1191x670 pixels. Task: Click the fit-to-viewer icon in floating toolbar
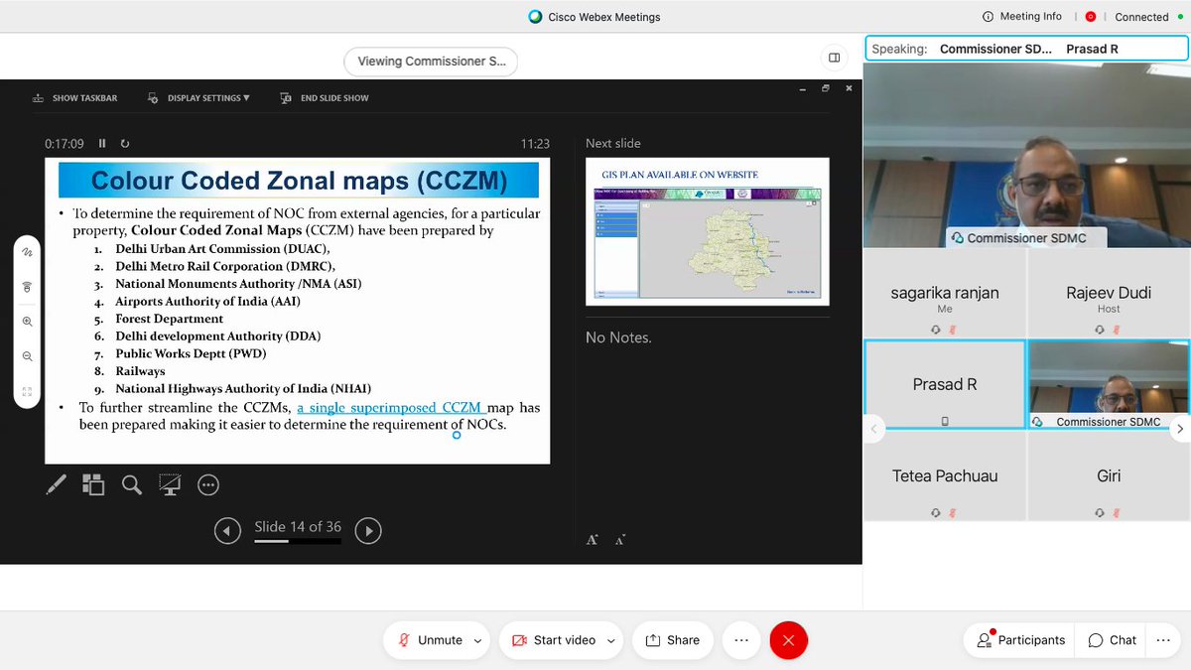coord(27,391)
